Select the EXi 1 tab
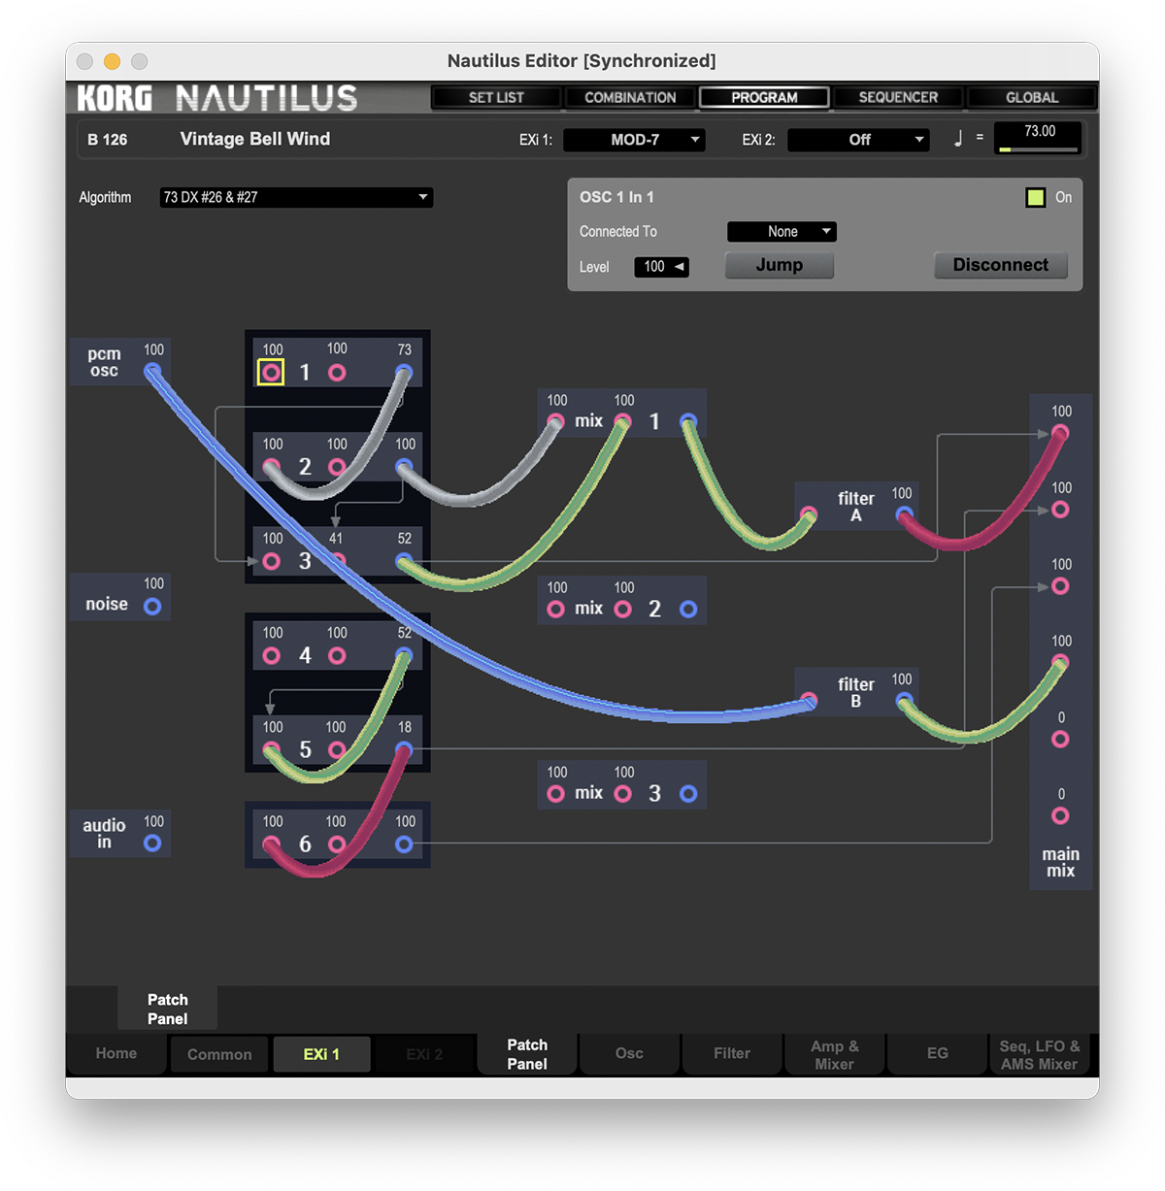Image resolution: width=1165 pixels, height=1191 pixels. [x=321, y=1054]
